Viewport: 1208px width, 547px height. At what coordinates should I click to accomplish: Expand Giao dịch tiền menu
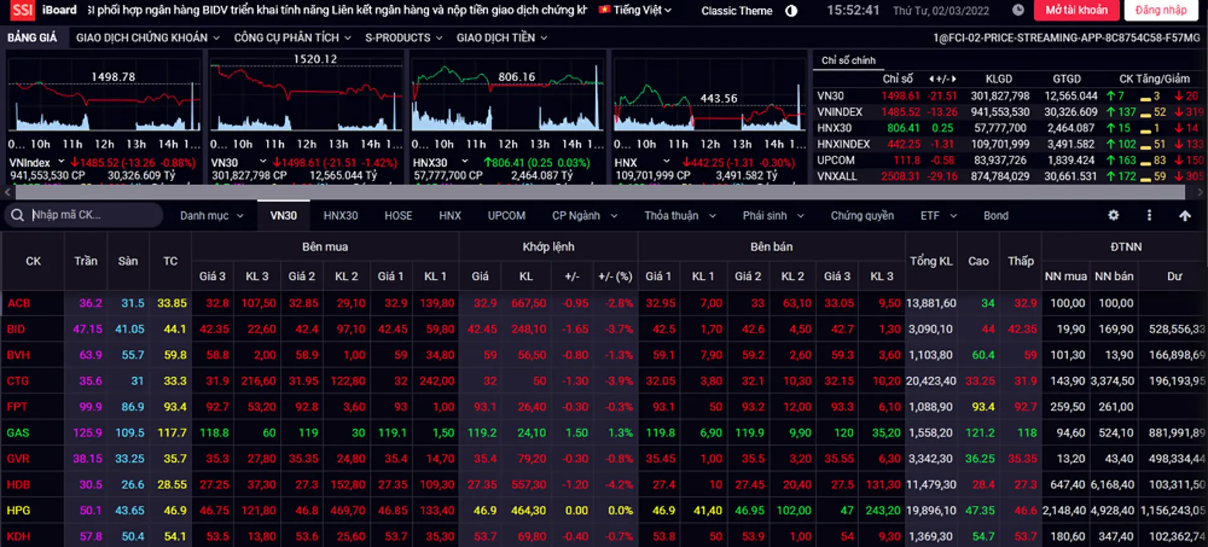501,38
